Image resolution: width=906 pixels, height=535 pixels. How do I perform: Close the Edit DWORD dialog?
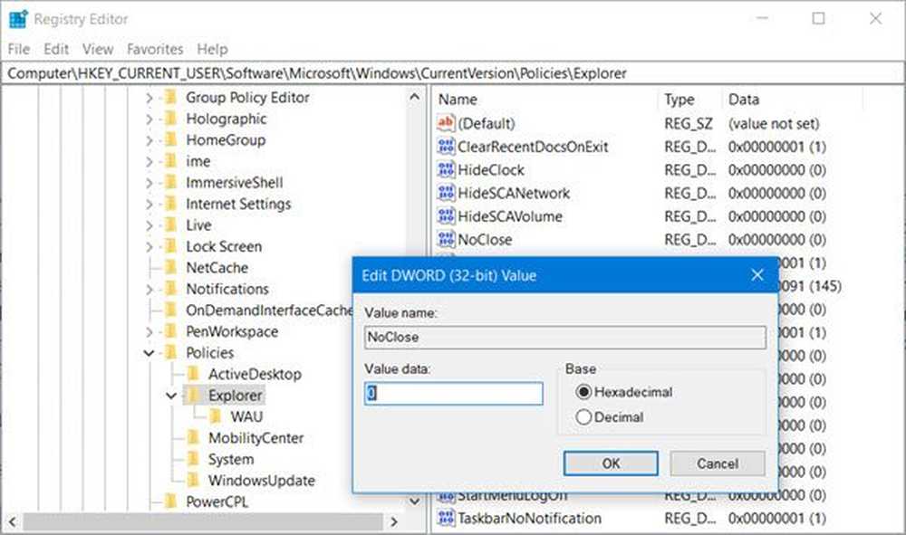[x=757, y=275]
